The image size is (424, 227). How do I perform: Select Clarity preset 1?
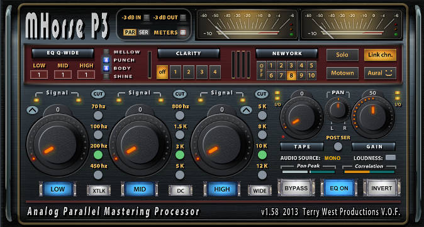click(176, 72)
